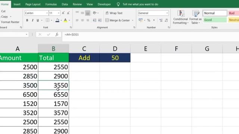Confirm formula entry with the checkmark icon
Screen dimensions: 239x134
coord(49,35)
